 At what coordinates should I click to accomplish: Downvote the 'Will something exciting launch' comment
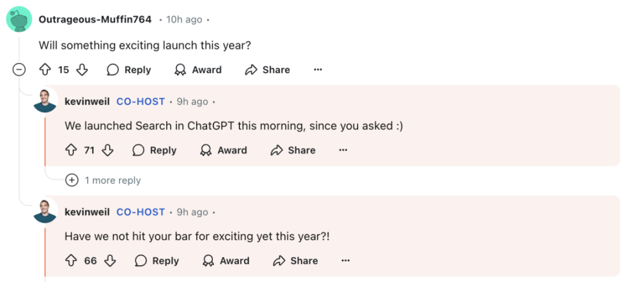tap(82, 70)
